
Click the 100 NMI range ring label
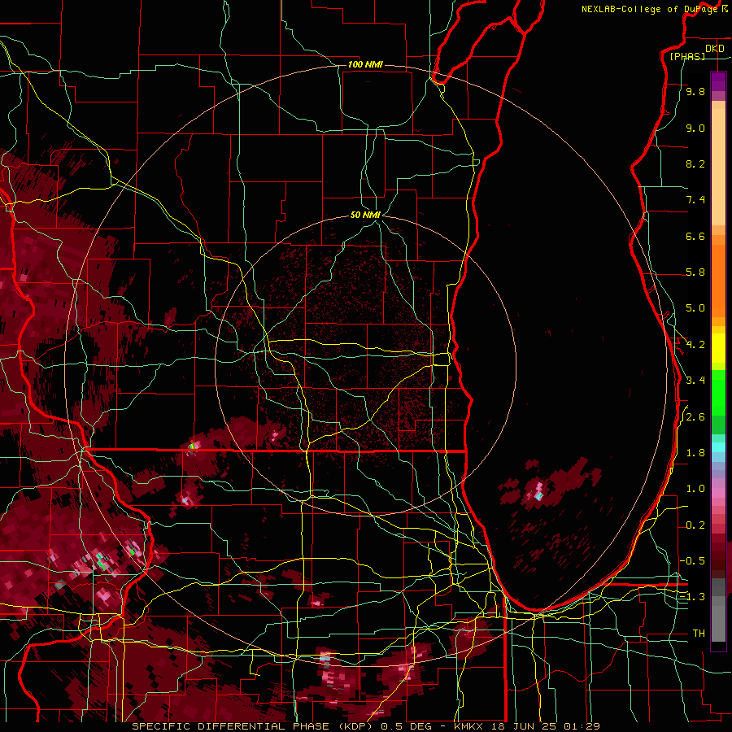[x=365, y=64]
